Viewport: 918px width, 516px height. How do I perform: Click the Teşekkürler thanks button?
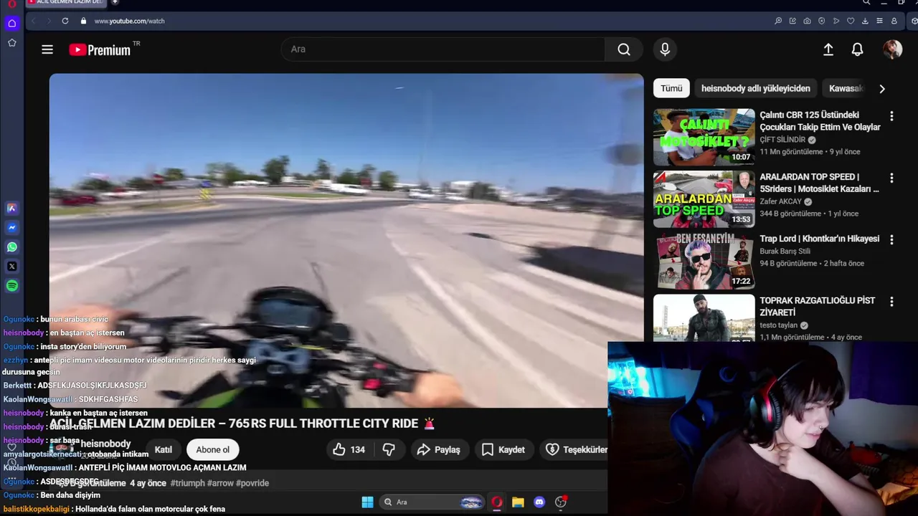click(575, 449)
